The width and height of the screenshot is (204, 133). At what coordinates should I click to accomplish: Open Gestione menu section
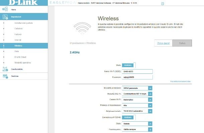(x=24, y=76)
